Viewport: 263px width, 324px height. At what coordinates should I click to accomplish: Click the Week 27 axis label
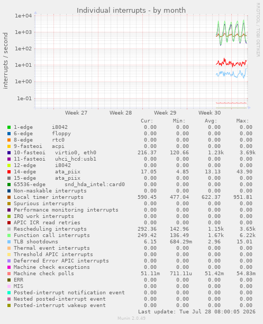[76, 113]
